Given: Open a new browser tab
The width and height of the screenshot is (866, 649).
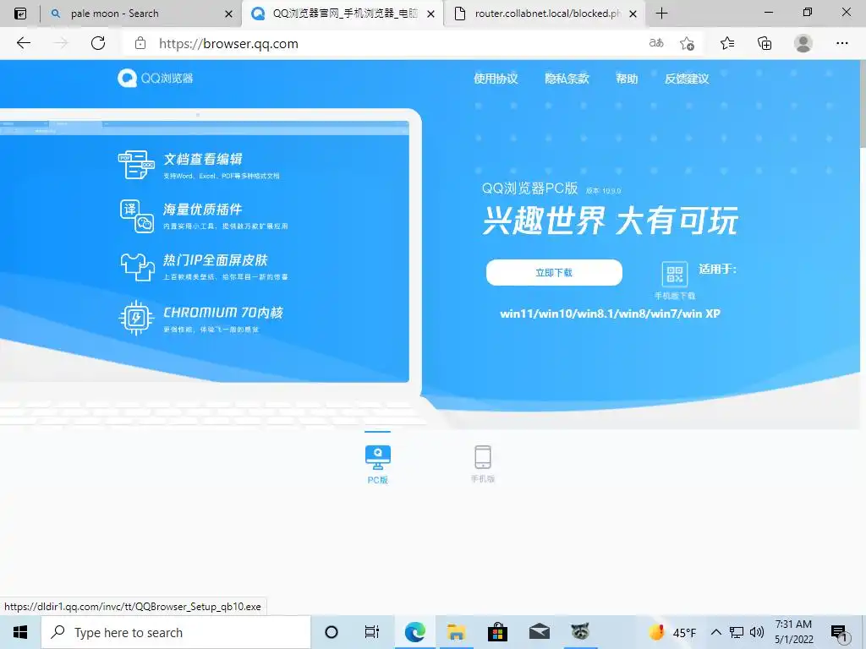Looking at the screenshot, I should [x=661, y=14].
